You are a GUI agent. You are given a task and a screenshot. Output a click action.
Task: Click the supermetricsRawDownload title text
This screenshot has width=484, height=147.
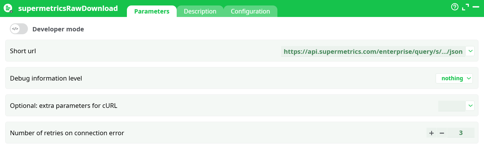68,8
